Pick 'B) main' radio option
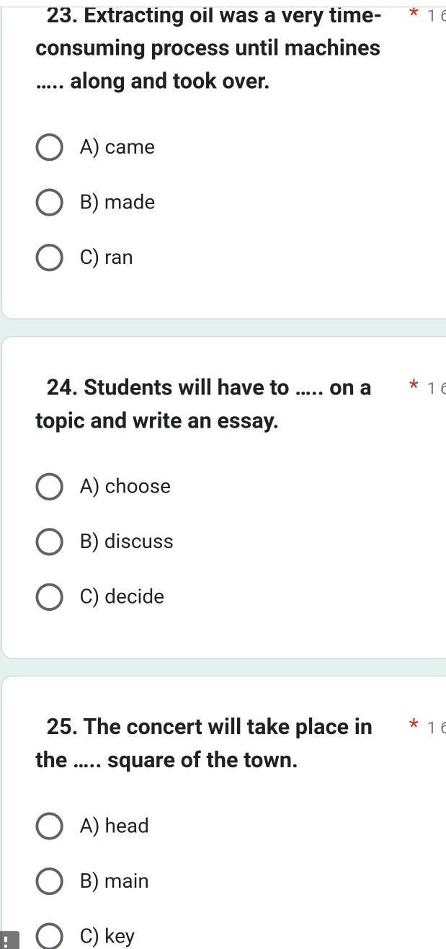446x949 pixels. [x=49, y=881]
